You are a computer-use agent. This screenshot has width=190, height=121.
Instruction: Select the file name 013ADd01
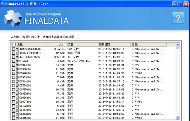[x=25, y=114]
